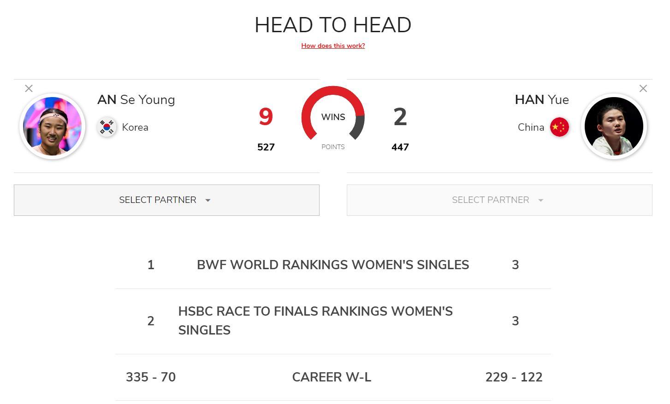Remove HAN Yue with the X icon
Screen dimensions: 670x404
pyautogui.click(x=643, y=88)
